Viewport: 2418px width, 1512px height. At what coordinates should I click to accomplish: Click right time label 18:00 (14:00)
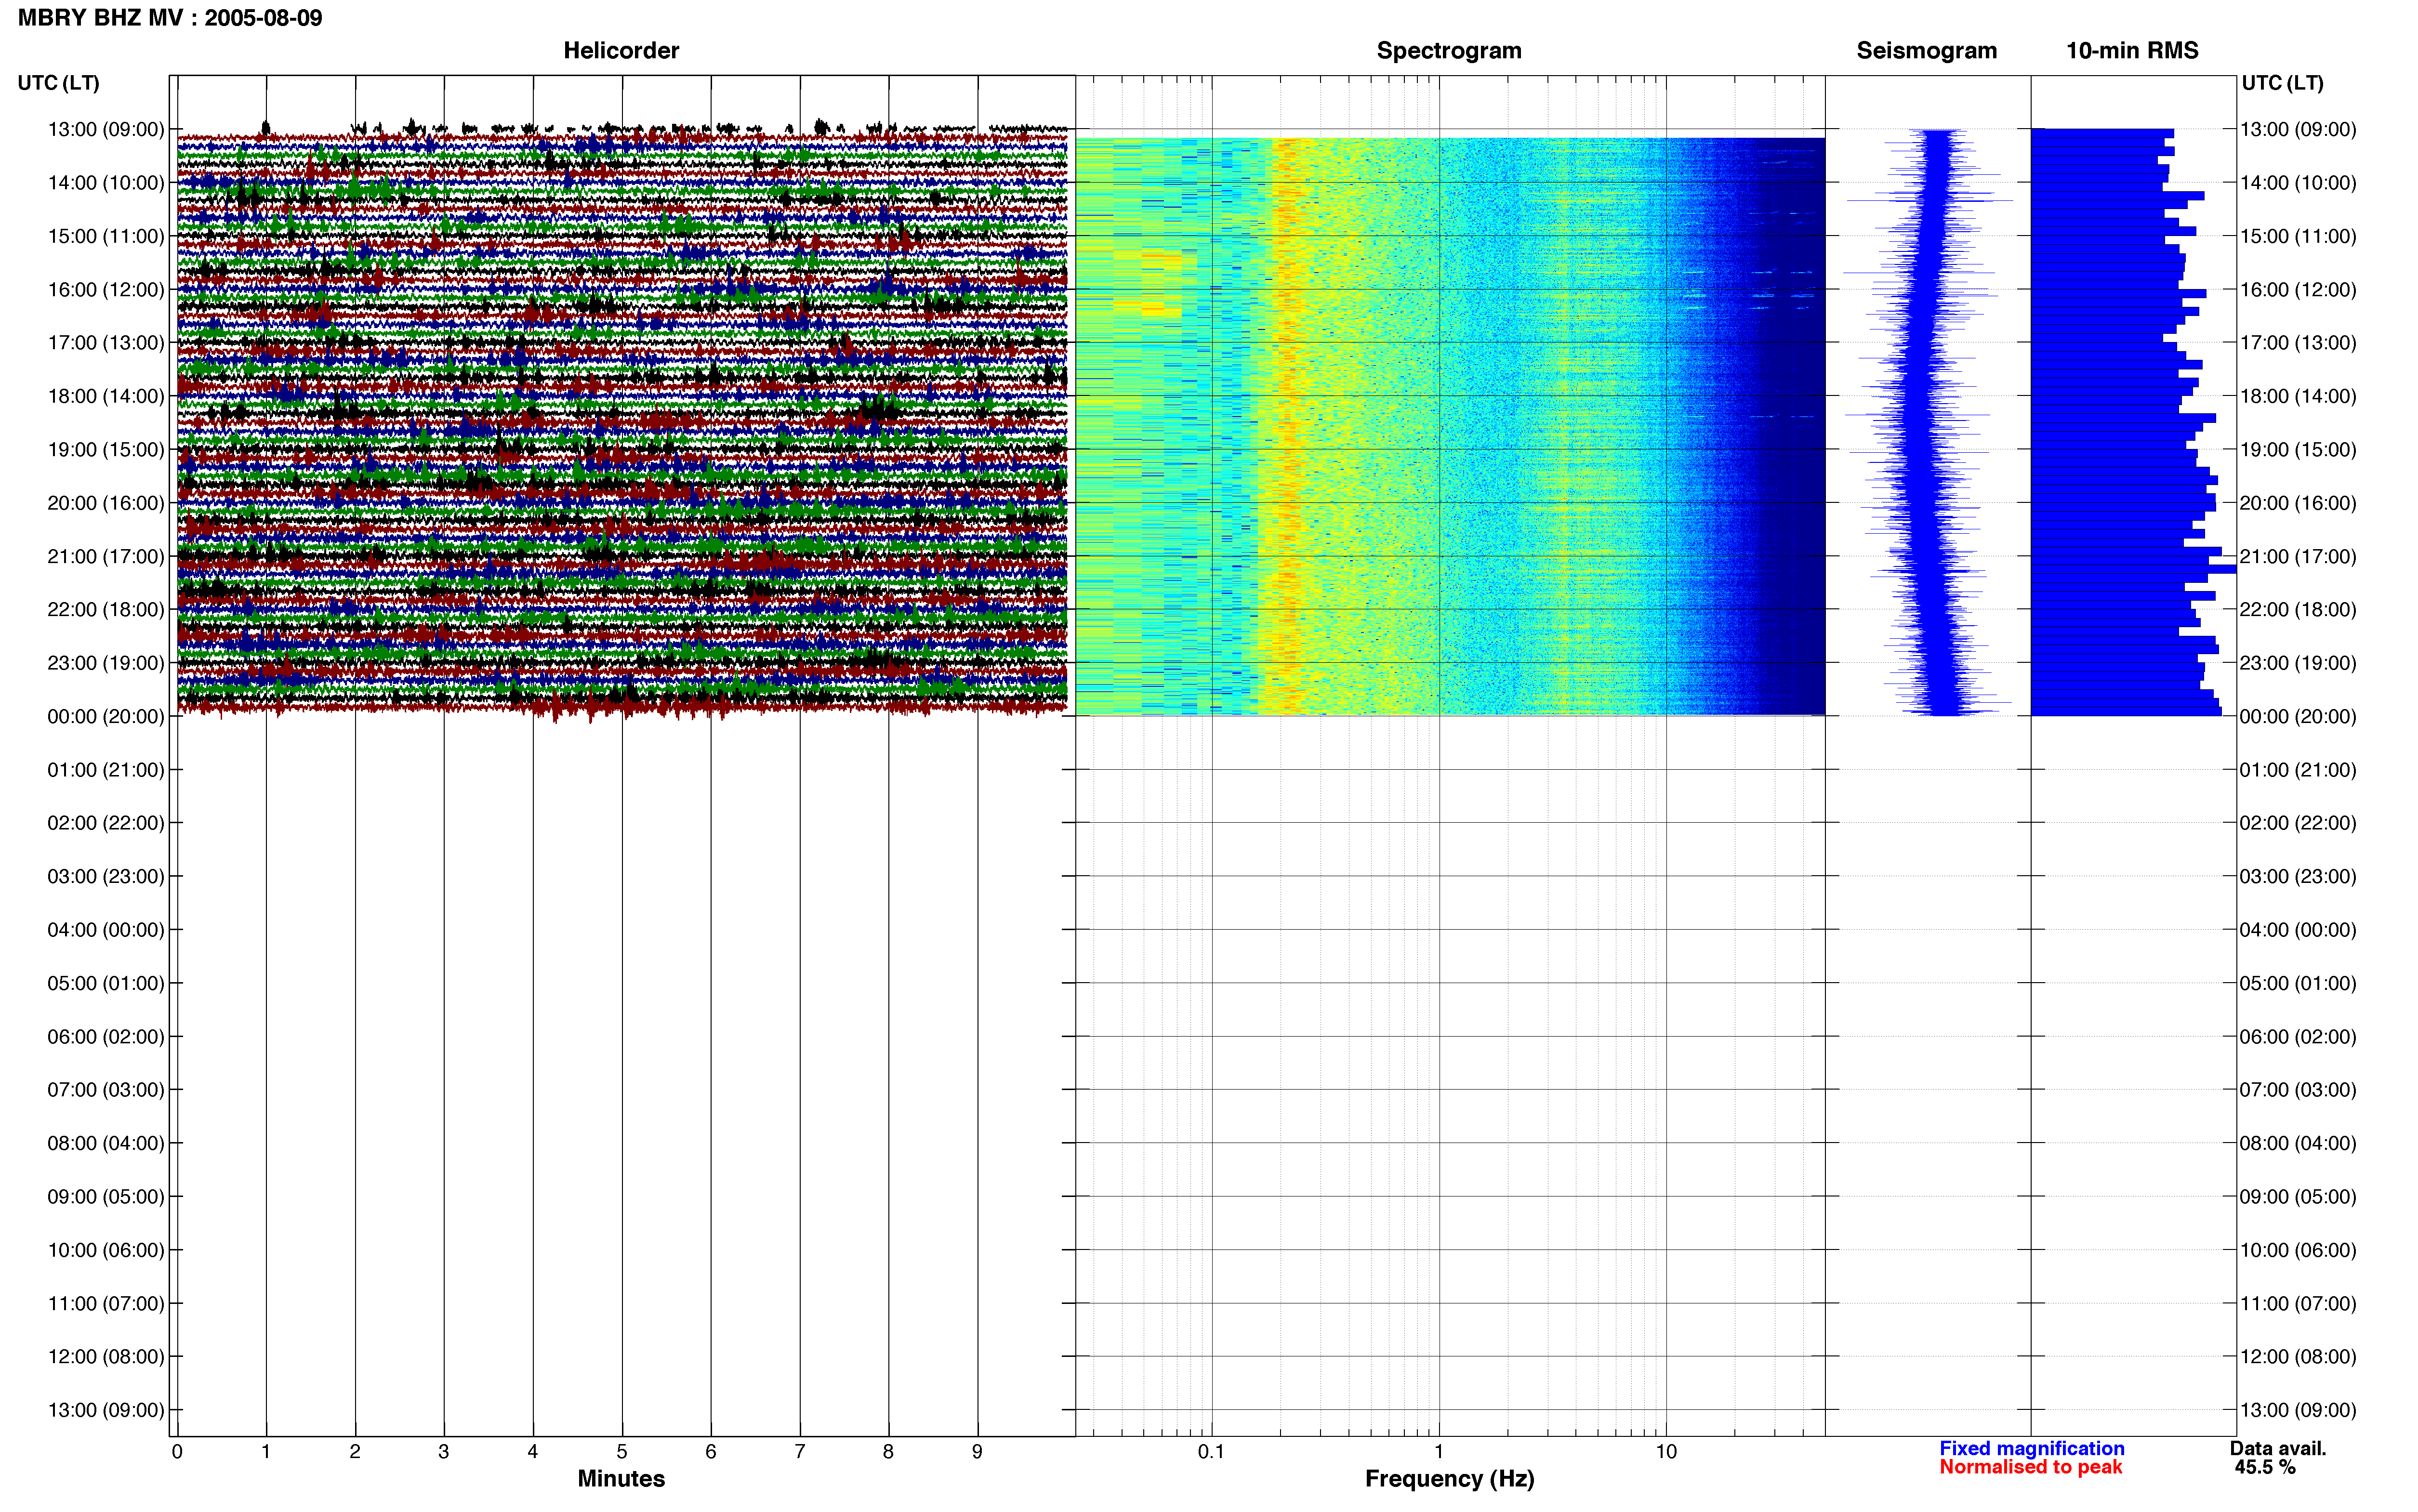2298,396
